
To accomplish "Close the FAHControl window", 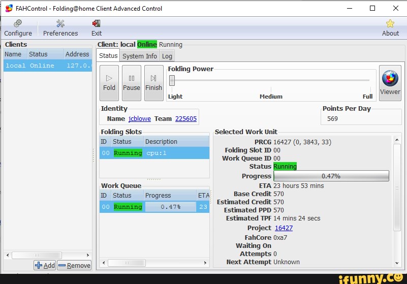I will pos(395,8).
